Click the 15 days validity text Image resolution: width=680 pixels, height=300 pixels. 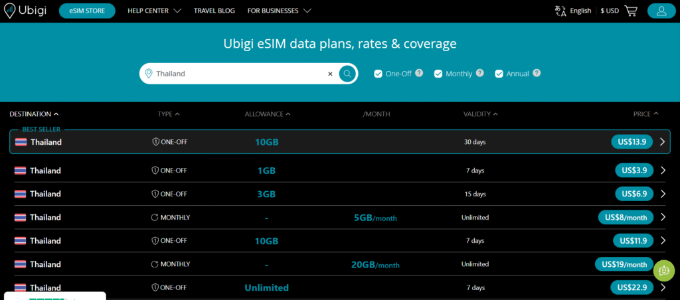click(x=475, y=194)
